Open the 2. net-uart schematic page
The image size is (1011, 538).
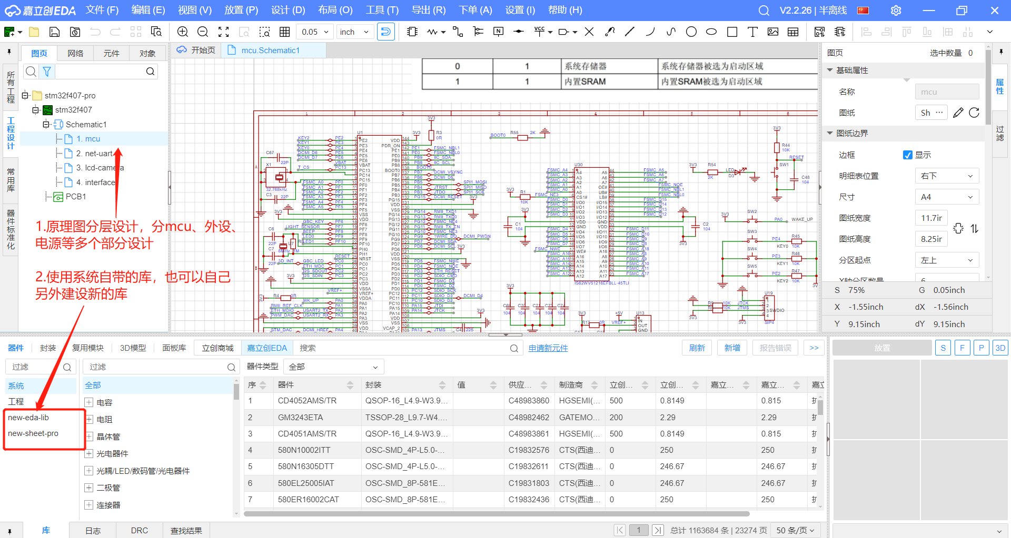[x=94, y=153]
